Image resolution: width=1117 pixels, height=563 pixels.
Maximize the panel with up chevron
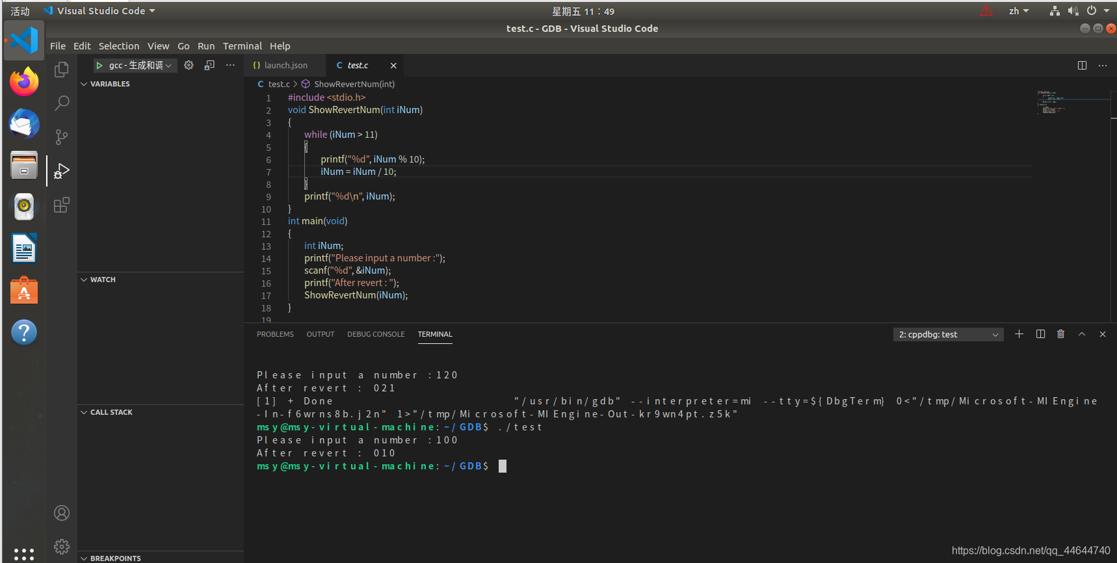(x=1082, y=334)
